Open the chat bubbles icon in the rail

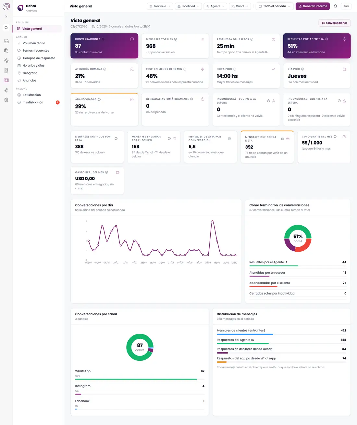pyautogui.click(x=6, y=51)
